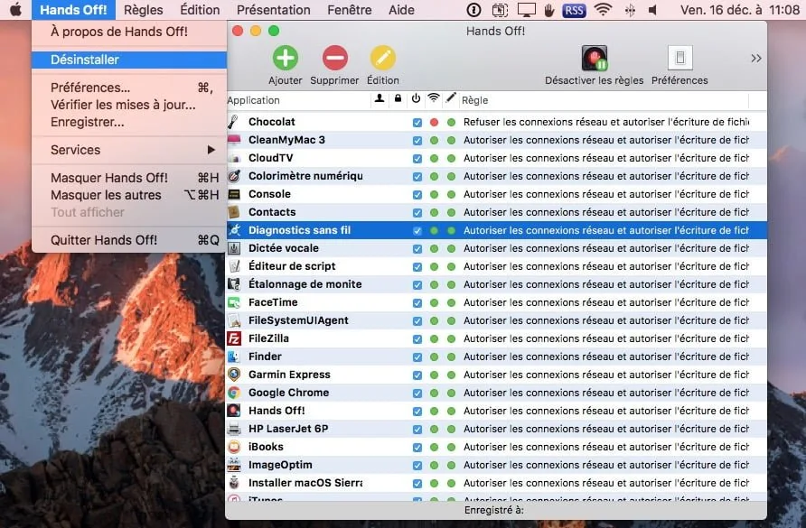The width and height of the screenshot is (806, 528).
Task: Click the Chocolat app icon in list
Action: point(234,122)
